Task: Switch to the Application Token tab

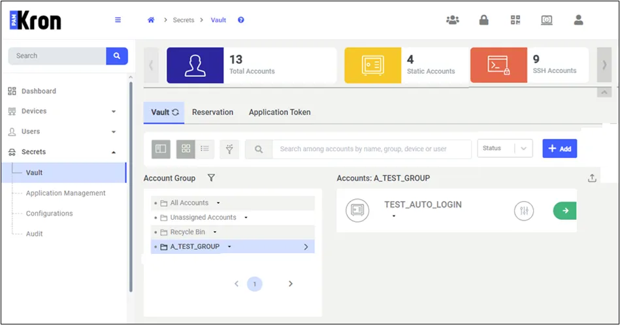Action: pos(280,112)
